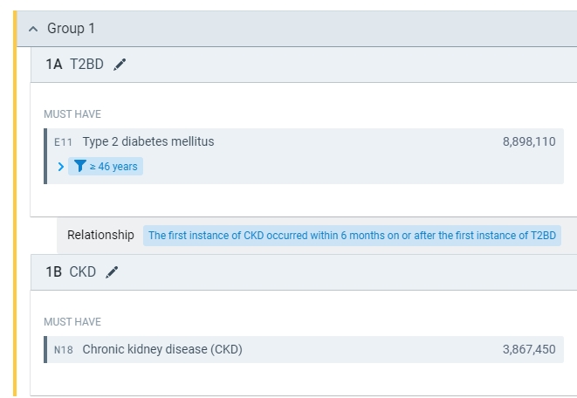Open the CKD within 6 months relationship rule
This screenshot has width=577, height=398.
pyautogui.click(x=354, y=236)
